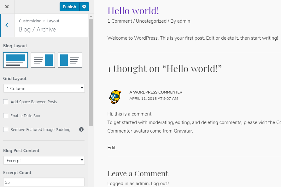Click the Grid Layout section label
The height and width of the screenshot is (187, 281).
tap(15, 79)
